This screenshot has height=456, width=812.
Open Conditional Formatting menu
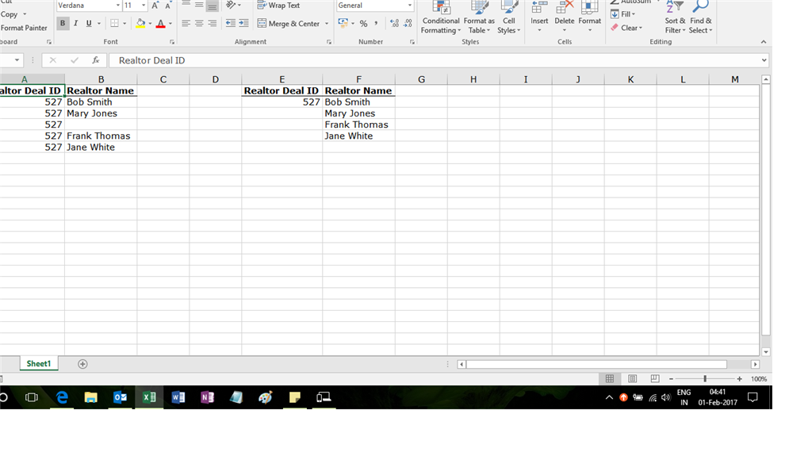pyautogui.click(x=441, y=17)
